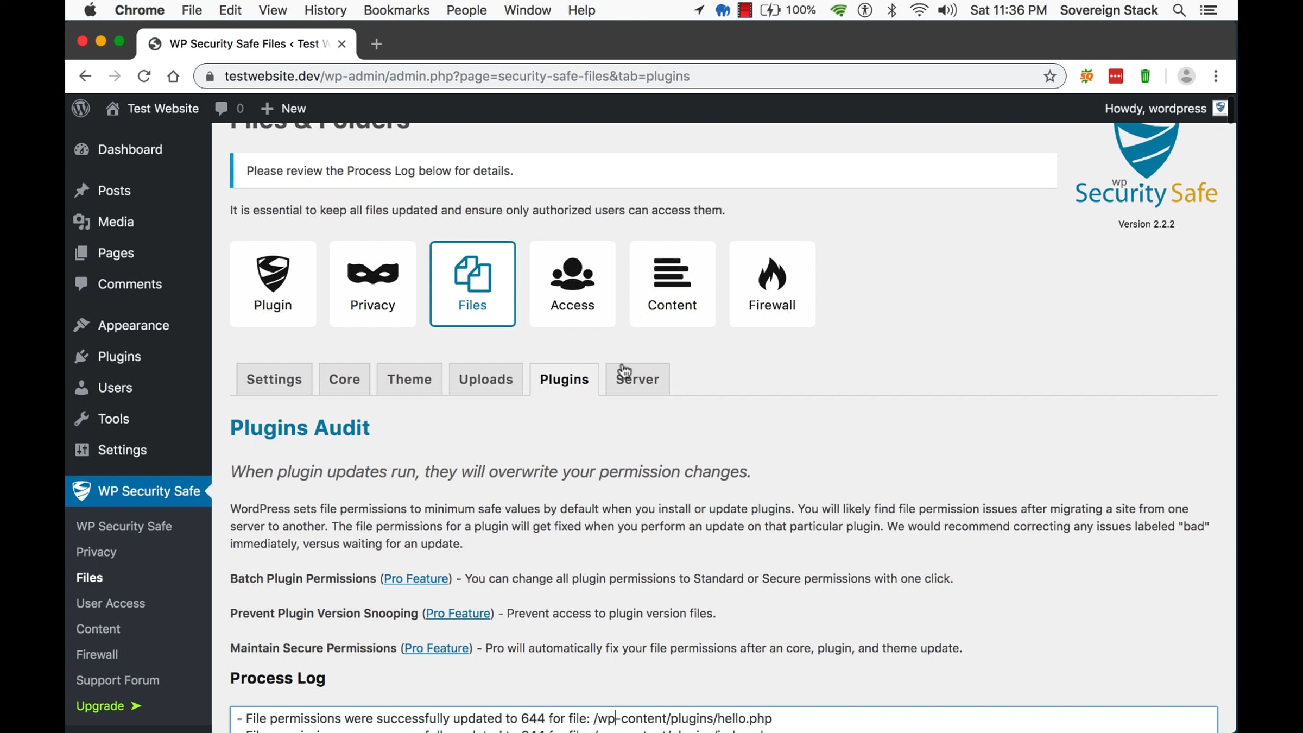Open Tools in sidebar
The width and height of the screenshot is (1303, 733).
tap(138, 419)
